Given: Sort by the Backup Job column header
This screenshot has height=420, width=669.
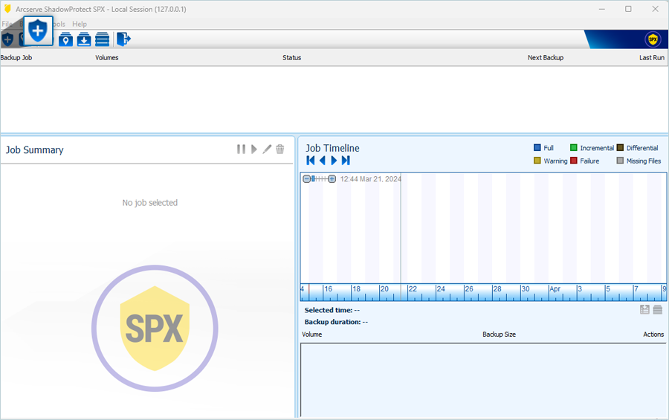Looking at the screenshot, I should [x=16, y=58].
